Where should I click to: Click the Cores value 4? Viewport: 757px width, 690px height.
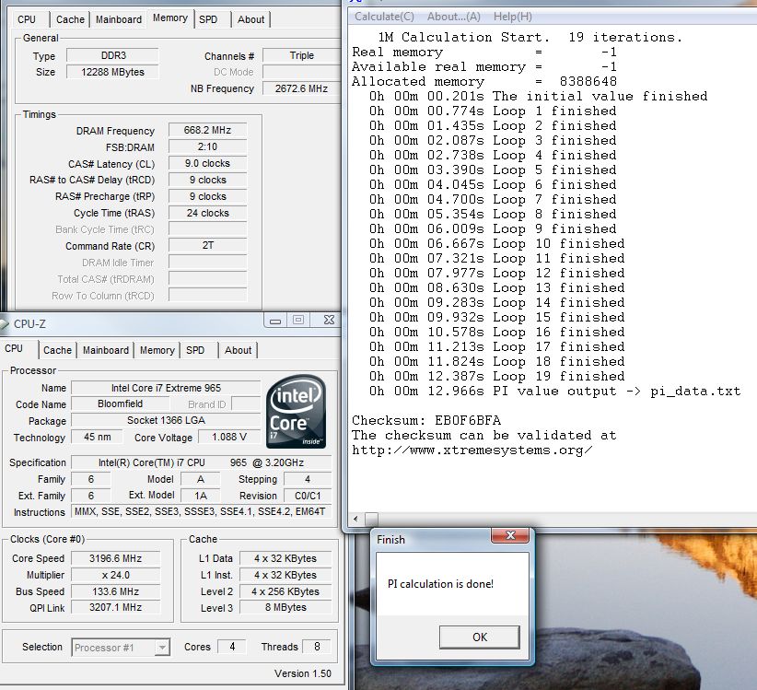232,647
